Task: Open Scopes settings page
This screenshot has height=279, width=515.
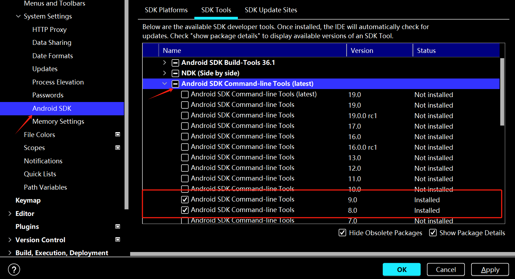Action: tap(34, 148)
